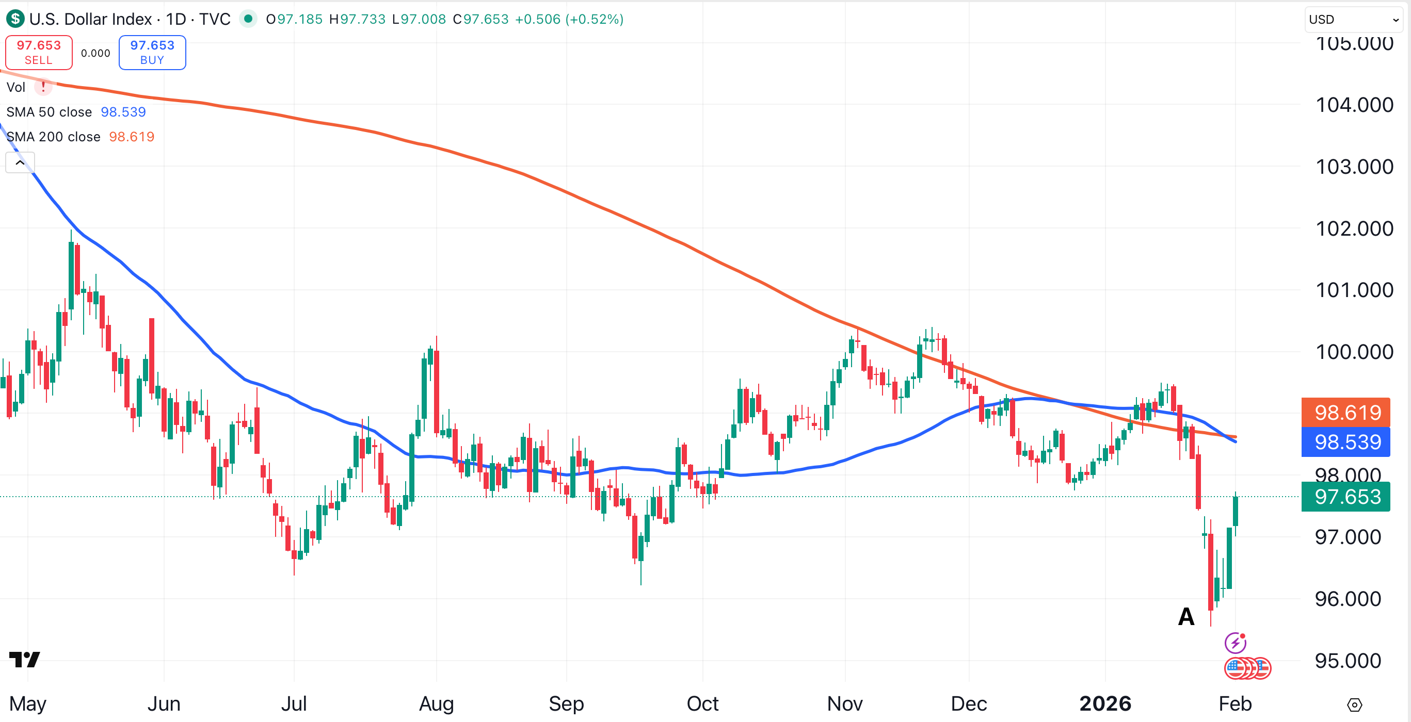
Task: Click the Vol warning exclamation icon
Action: point(43,87)
